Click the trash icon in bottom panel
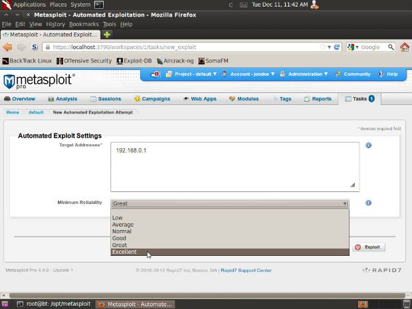 (x=407, y=304)
